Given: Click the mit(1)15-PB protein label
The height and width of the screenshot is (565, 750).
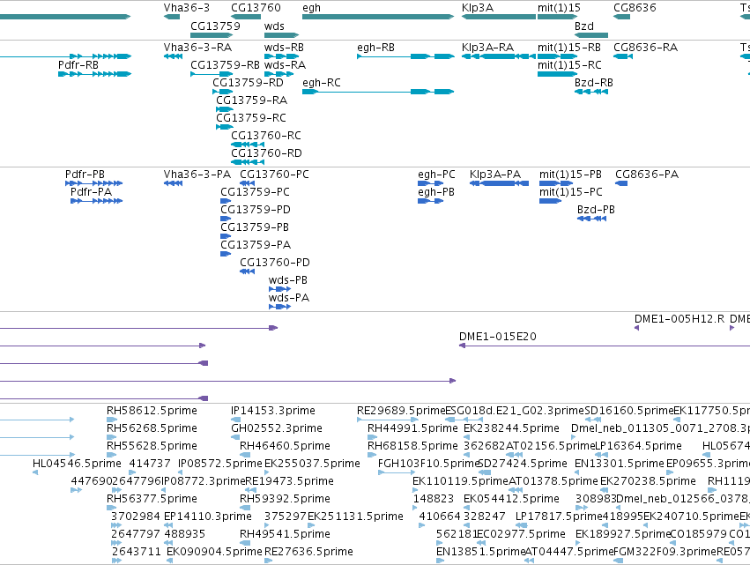Looking at the screenshot, I should point(570,175).
